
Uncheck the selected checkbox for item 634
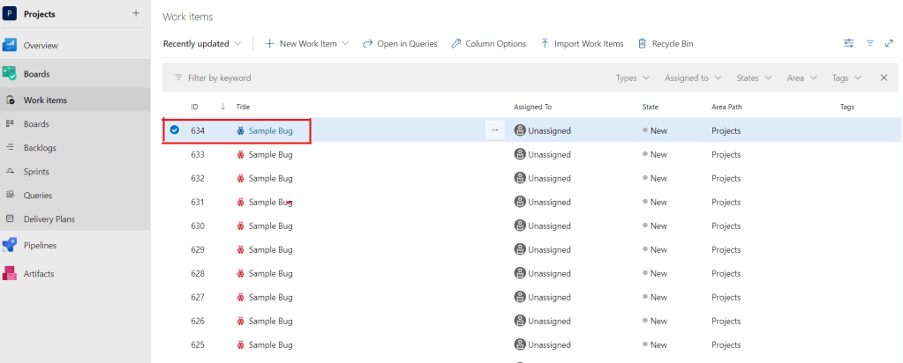[175, 130]
